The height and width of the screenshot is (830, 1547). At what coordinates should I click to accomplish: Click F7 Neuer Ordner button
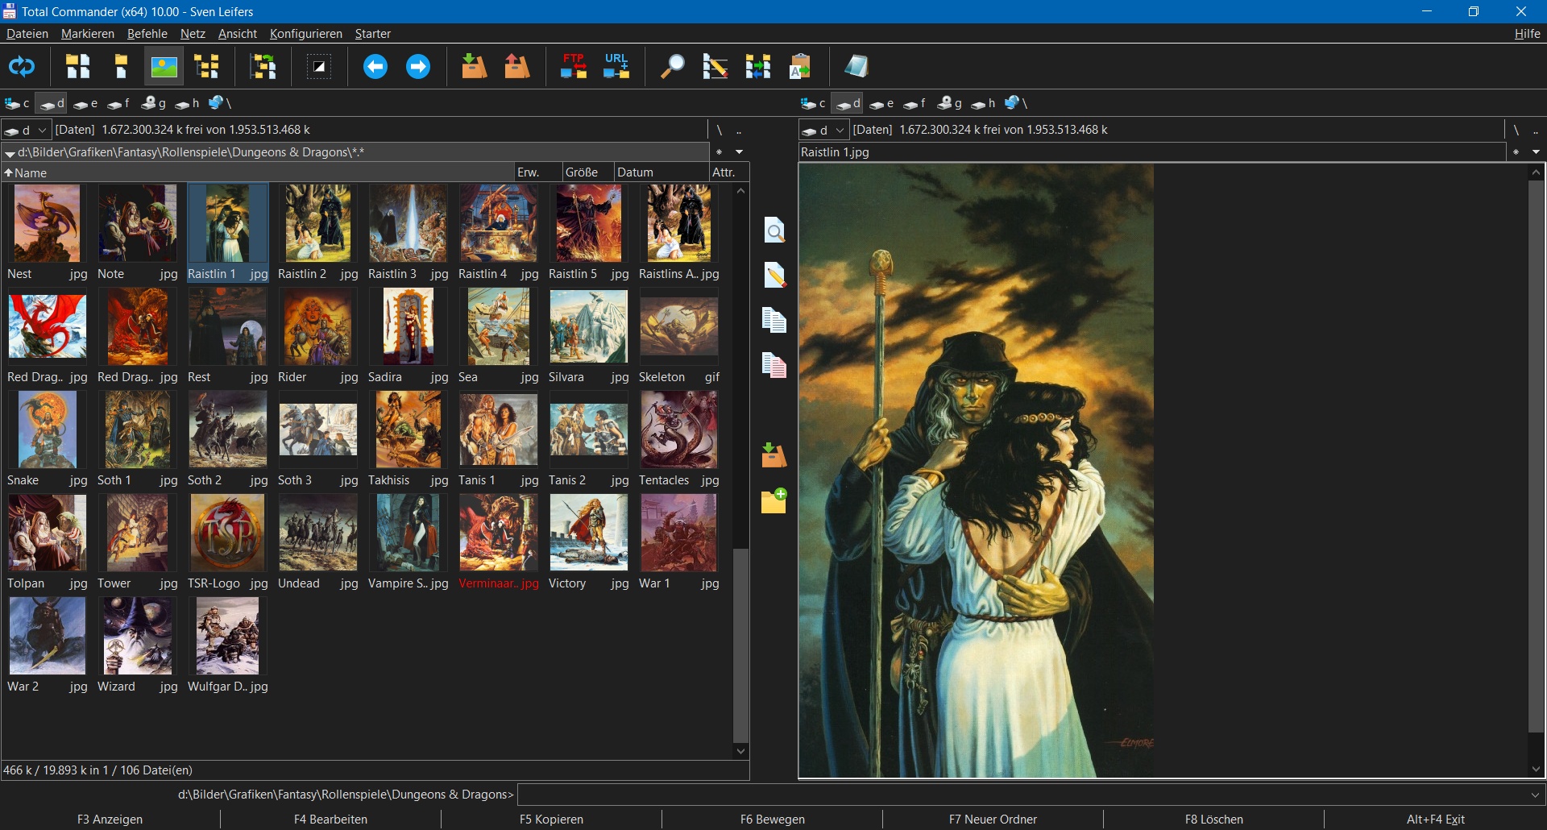[993, 820]
